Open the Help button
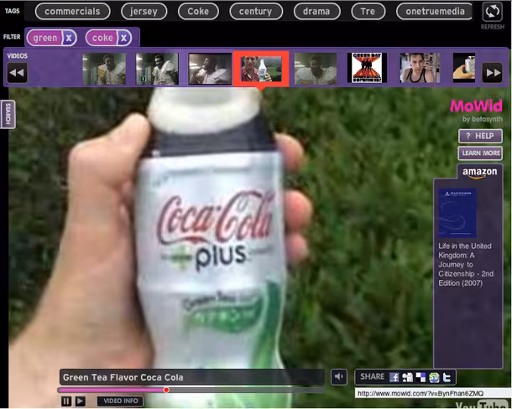512x409 pixels. (x=480, y=136)
